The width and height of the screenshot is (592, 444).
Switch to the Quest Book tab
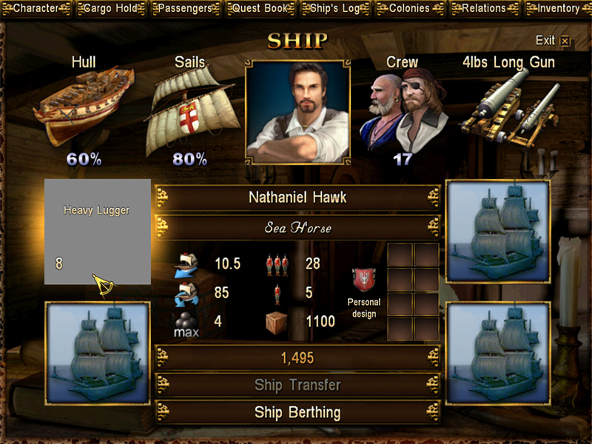tap(260, 8)
